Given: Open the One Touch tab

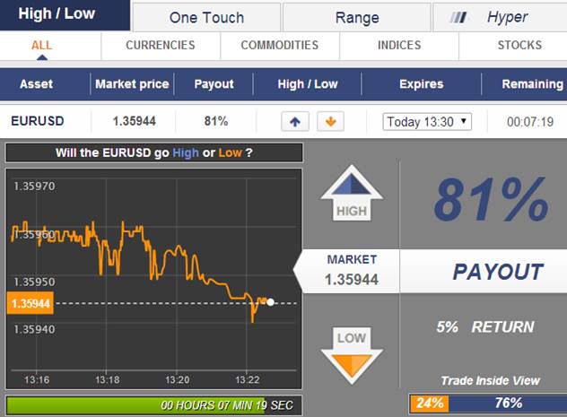Looking at the screenshot, I should tap(205, 17).
